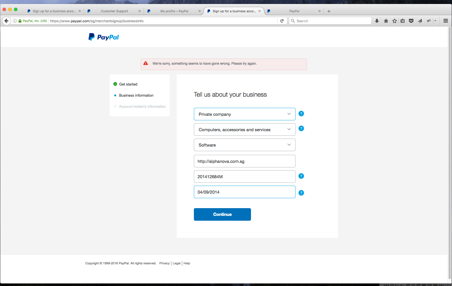This screenshot has height=286, width=452.
Task: Click the browser Search box
Action: 330,21
